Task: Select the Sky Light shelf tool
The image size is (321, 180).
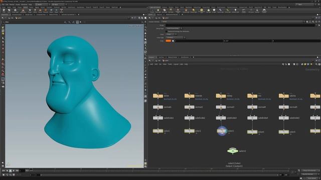Action: [x=209, y=10]
